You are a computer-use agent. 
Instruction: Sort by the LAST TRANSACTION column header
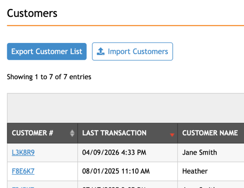[x=127, y=133]
